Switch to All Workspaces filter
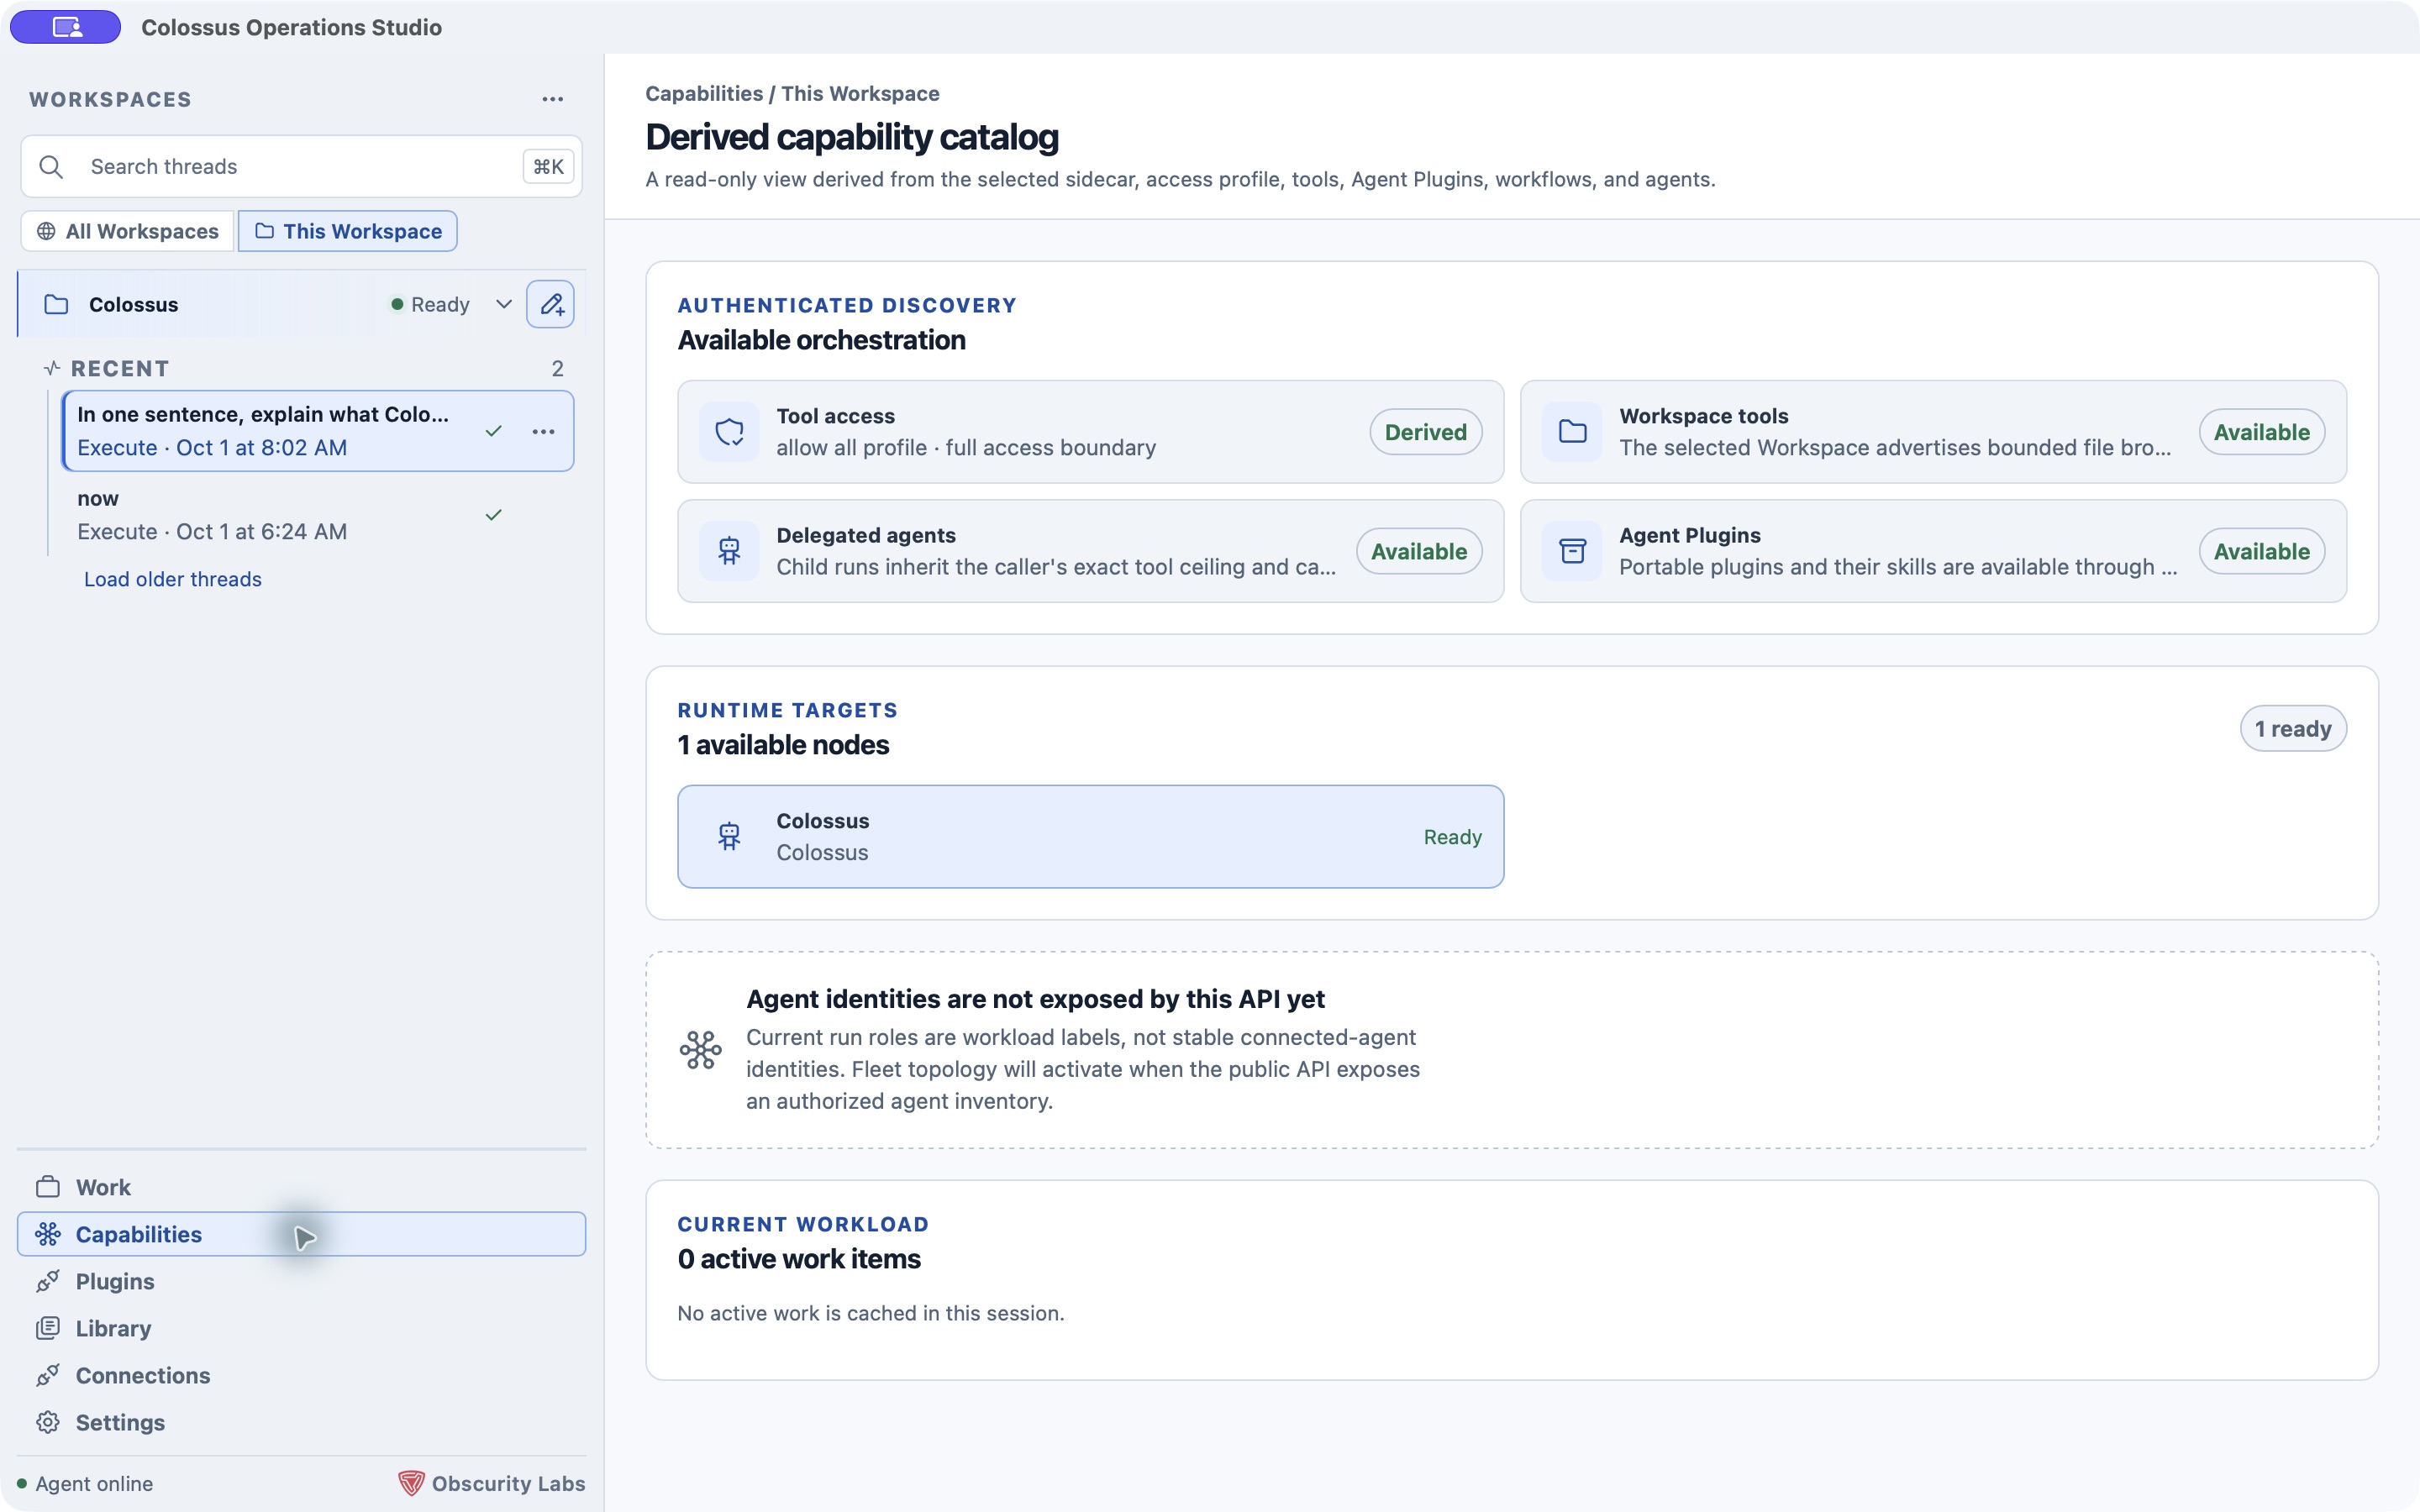The height and width of the screenshot is (1512, 2420). (127, 231)
